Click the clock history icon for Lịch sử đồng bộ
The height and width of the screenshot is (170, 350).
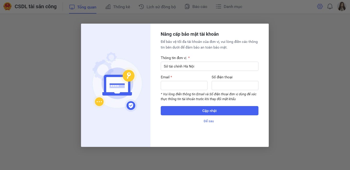[141, 7]
